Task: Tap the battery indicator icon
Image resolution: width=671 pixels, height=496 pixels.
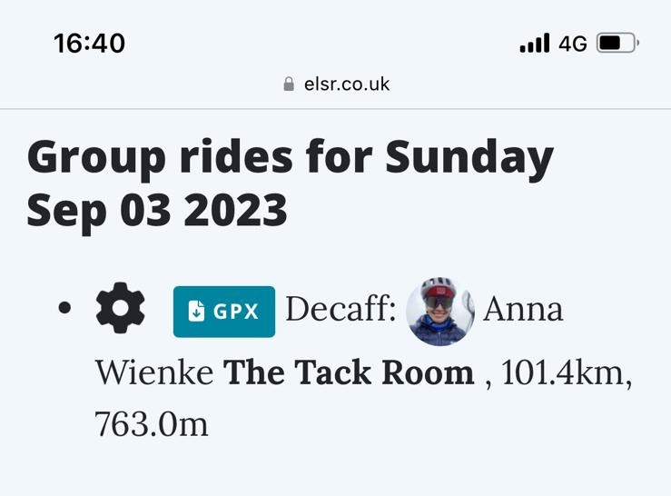Action: click(x=618, y=43)
